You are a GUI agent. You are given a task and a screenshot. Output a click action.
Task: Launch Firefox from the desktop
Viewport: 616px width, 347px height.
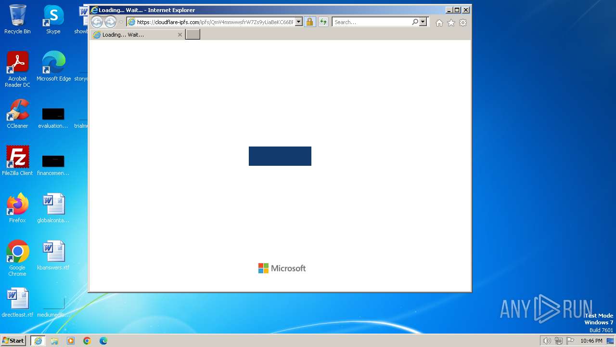click(x=17, y=208)
